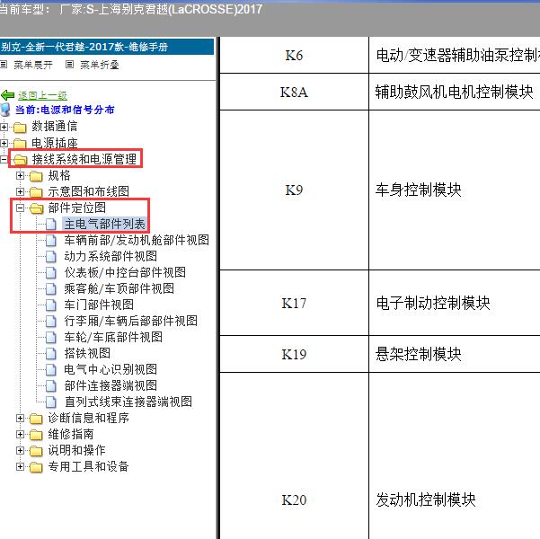Viewport: 540px width, 539px height.
Task: Click the 专用工具和设备 folder icon
Action: tap(36, 467)
